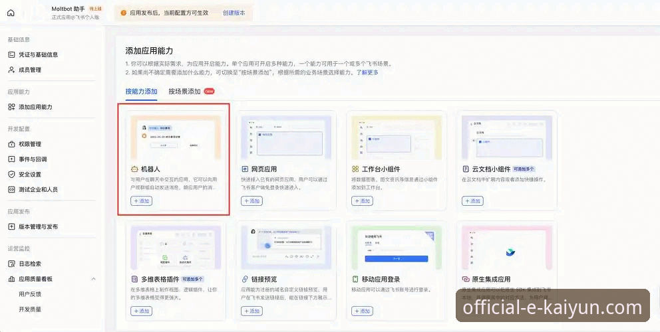Screen dimensions: 660x332
Task: Click the 版本管理与发布 upload icon
Action: point(11,226)
